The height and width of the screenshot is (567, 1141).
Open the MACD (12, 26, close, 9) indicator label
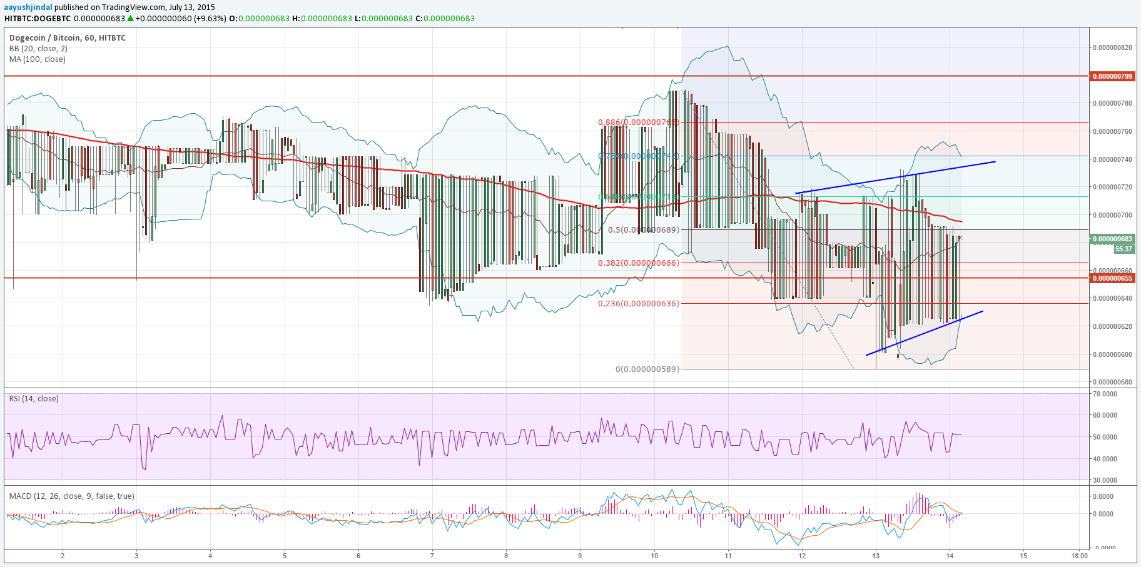[x=71, y=496]
